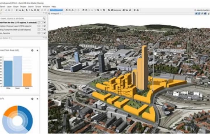Close the percentage donut chart card
Viewport: 210px width, 134px height.
click(x=37, y=99)
